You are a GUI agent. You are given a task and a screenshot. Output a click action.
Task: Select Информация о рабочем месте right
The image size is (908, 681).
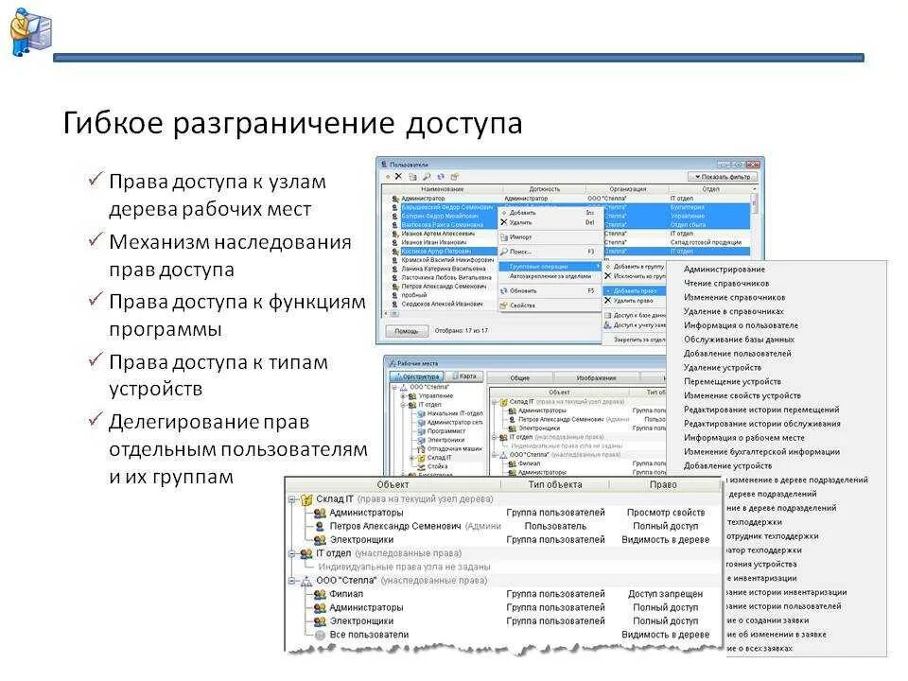[743, 438]
